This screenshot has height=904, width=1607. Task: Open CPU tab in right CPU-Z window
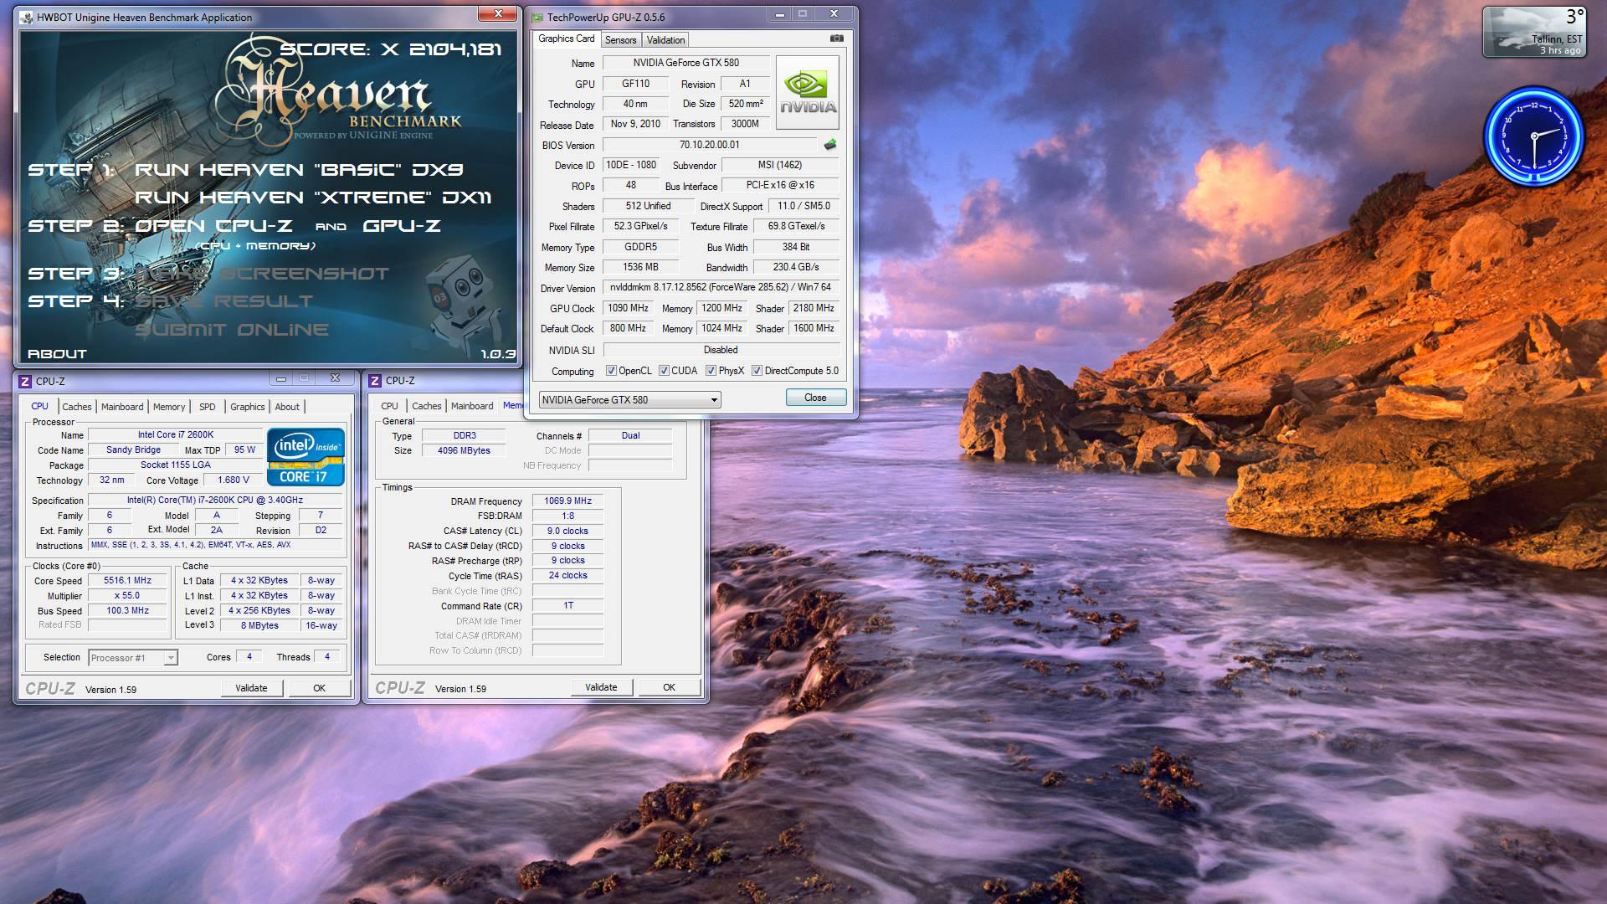[390, 406]
